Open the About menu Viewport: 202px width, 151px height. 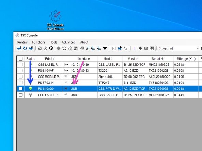(84, 42)
